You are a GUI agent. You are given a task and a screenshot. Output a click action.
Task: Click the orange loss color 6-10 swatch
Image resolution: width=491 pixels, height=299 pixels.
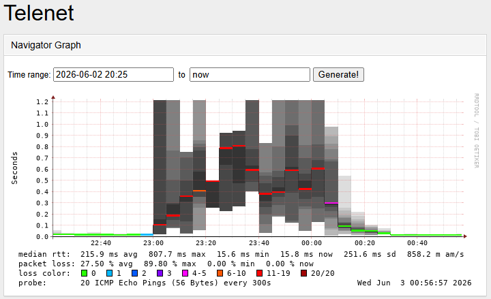pyautogui.click(x=220, y=273)
